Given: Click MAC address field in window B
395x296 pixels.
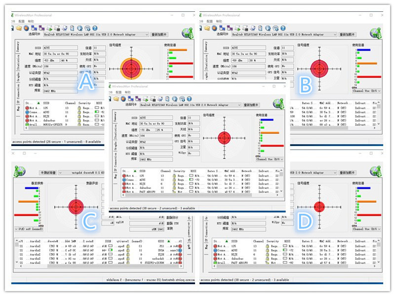Looking at the screenshot, I should [248, 54].
